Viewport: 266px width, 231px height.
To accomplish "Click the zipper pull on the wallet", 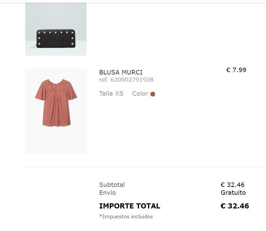I will pyautogui.click(x=35, y=46).
